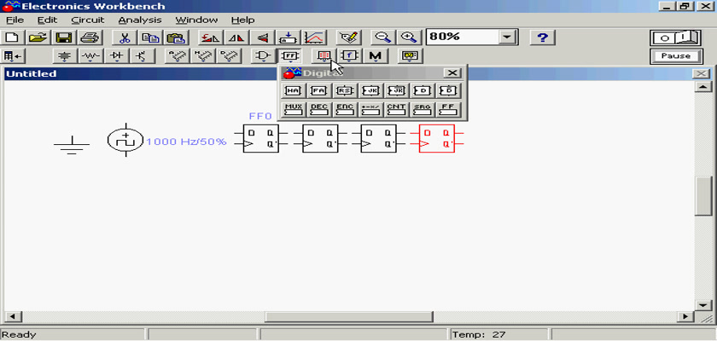This screenshot has height=341, width=717.
Task: Open the Analysis menu
Action: coord(139,20)
